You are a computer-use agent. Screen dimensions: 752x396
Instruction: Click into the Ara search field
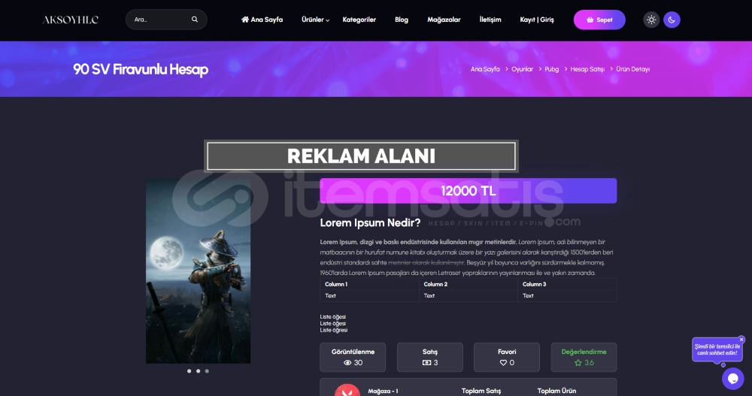(161, 20)
